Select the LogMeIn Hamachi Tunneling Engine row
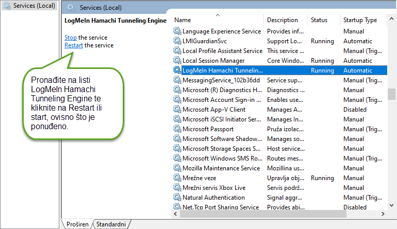This screenshot has width=397, height=229. point(223,71)
